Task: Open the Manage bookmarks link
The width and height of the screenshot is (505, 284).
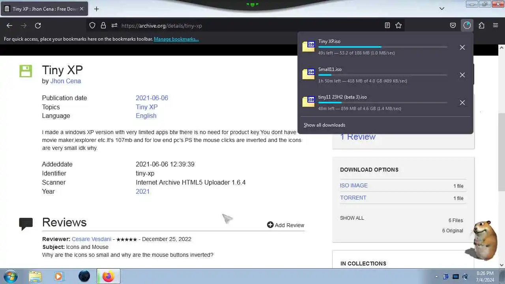Action: [x=176, y=39]
